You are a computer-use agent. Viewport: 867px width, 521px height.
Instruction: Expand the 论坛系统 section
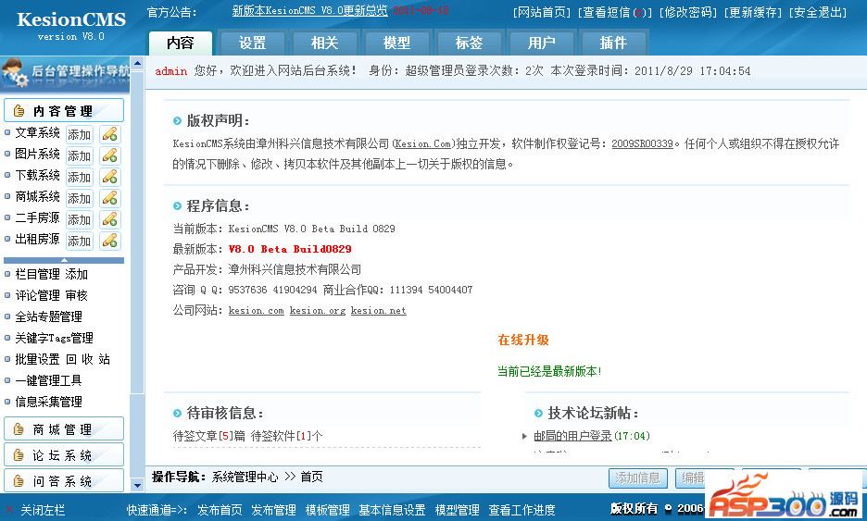[x=64, y=455]
